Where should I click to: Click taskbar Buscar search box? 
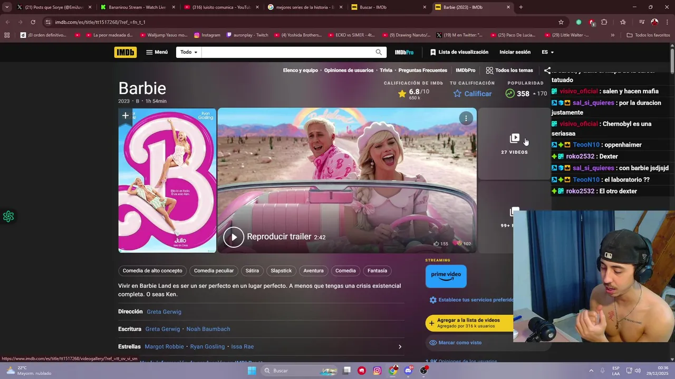click(x=300, y=371)
